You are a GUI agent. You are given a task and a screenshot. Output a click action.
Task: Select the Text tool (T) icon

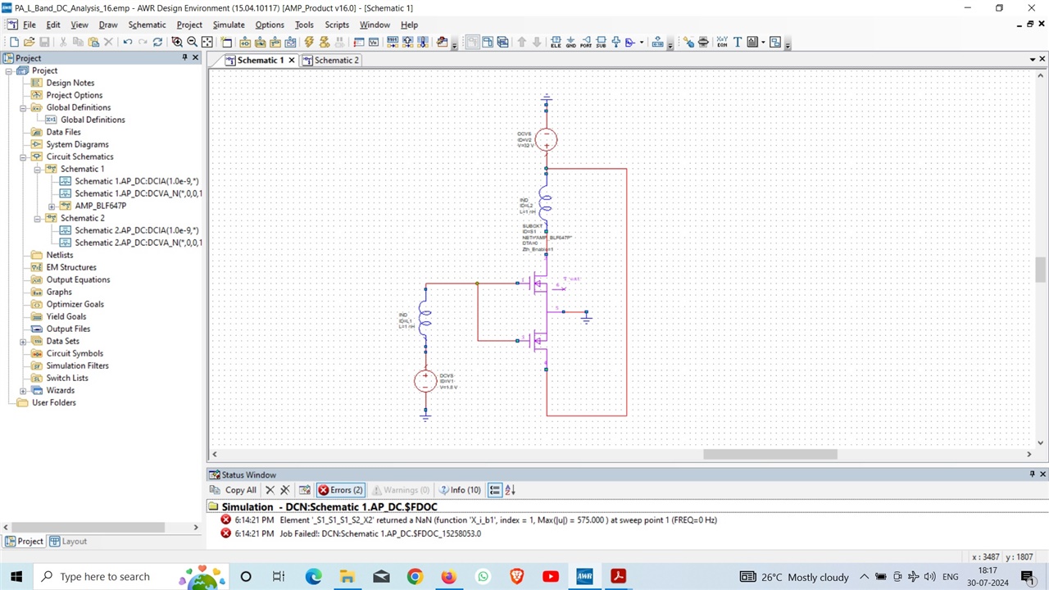coord(738,42)
